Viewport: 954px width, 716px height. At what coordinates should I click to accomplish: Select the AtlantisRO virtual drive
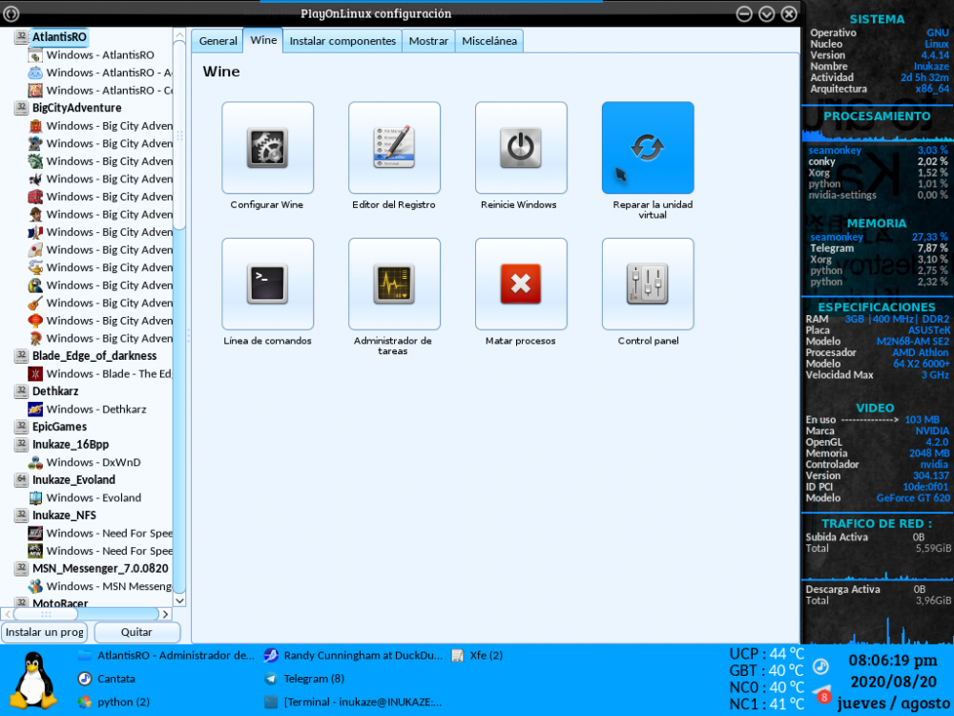click(x=59, y=37)
